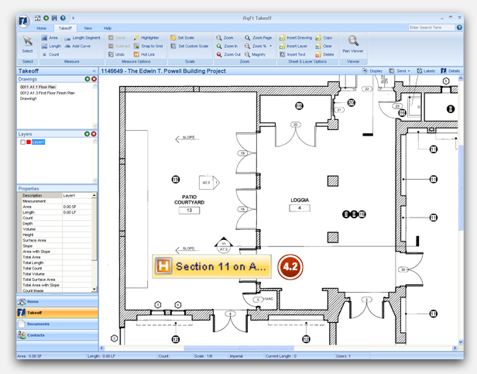Click the Section 11 hot link label
477x374 pixels.
tap(211, 266)
